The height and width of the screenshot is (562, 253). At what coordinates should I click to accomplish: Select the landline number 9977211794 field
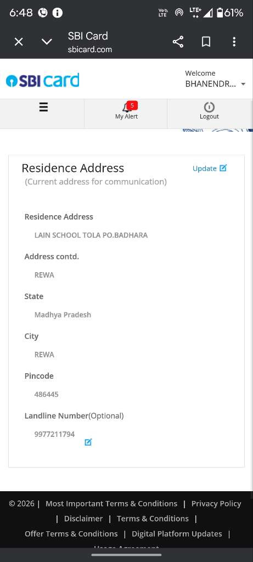[54, 434]
